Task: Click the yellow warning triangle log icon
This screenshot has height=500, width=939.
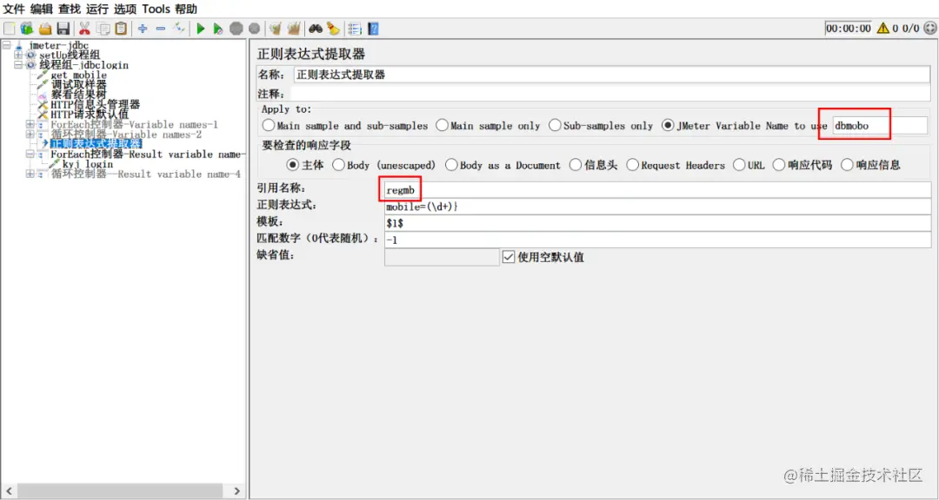Action: coord(882,28)
